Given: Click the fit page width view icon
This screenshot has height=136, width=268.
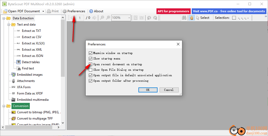Looking at the screenshot, I should [x=142, y=18].
